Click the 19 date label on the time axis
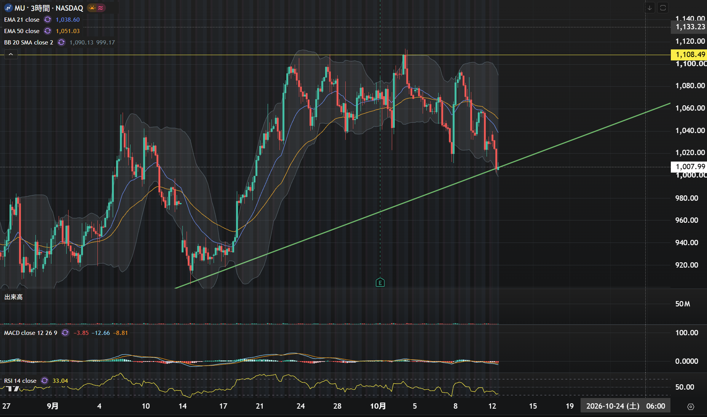This screenshot has width=707, height=417. click(x=570, y=406)
